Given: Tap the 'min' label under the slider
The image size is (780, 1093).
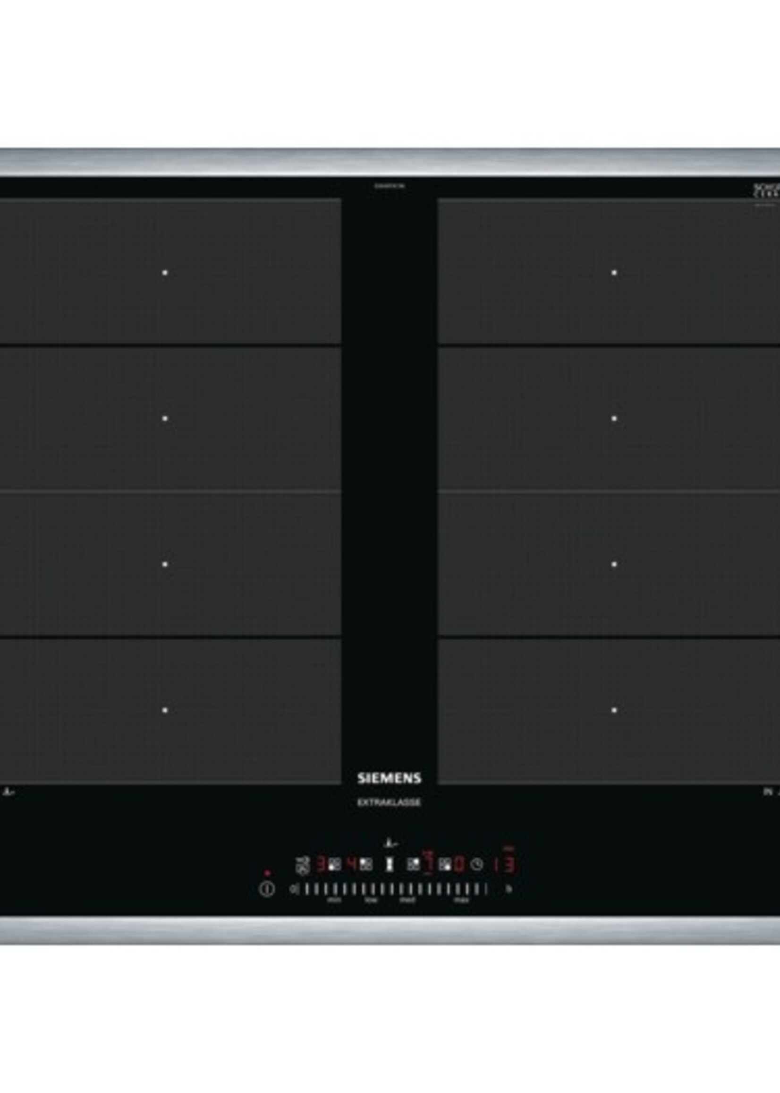Looking at the screenshot, I should pos(335,900).
